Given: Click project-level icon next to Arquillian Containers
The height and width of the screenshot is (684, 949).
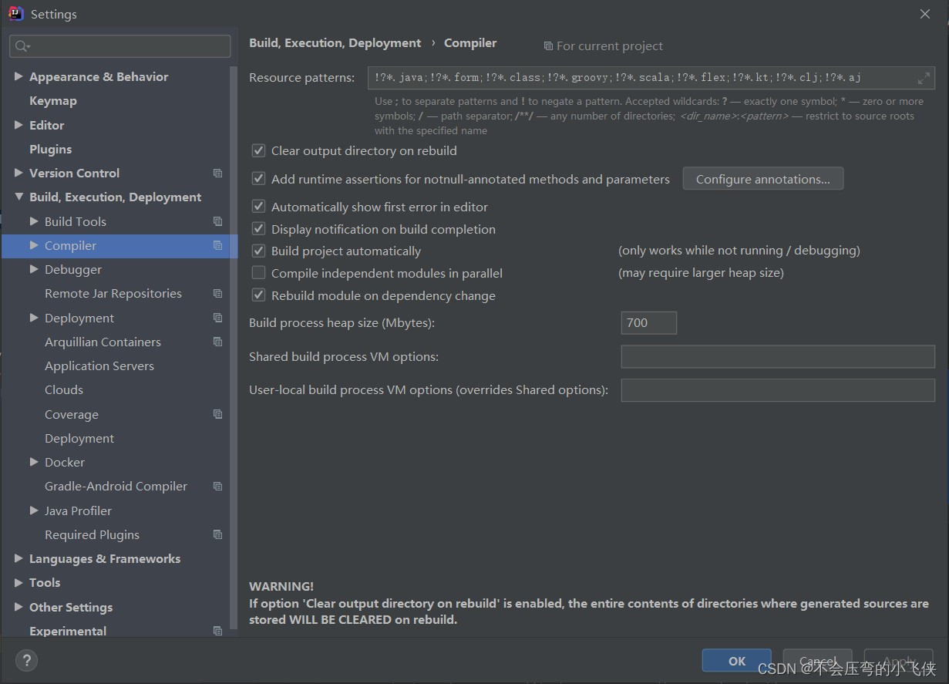Looking at the screenshot, I should [x=217, y=342].
